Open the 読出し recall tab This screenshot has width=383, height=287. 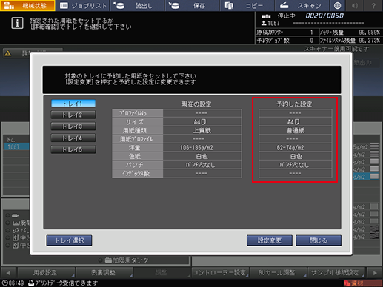138,5
